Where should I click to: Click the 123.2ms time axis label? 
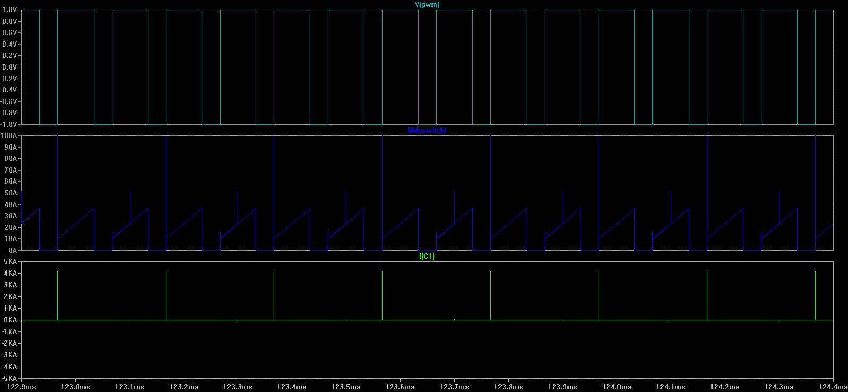184,387
